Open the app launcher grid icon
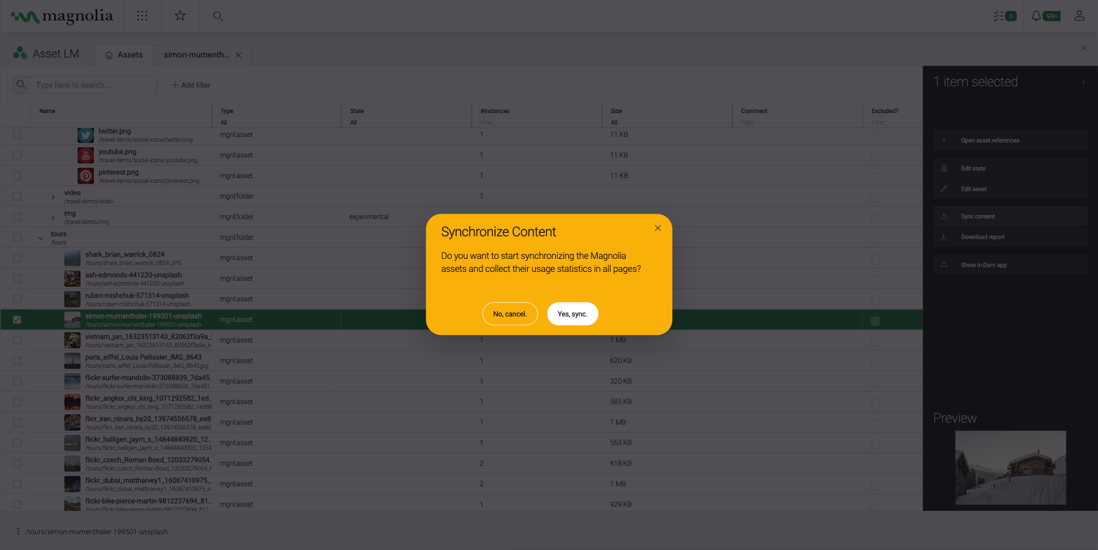Image resolution: width=1098 pixels, height=550 pixels. [142, 16]
